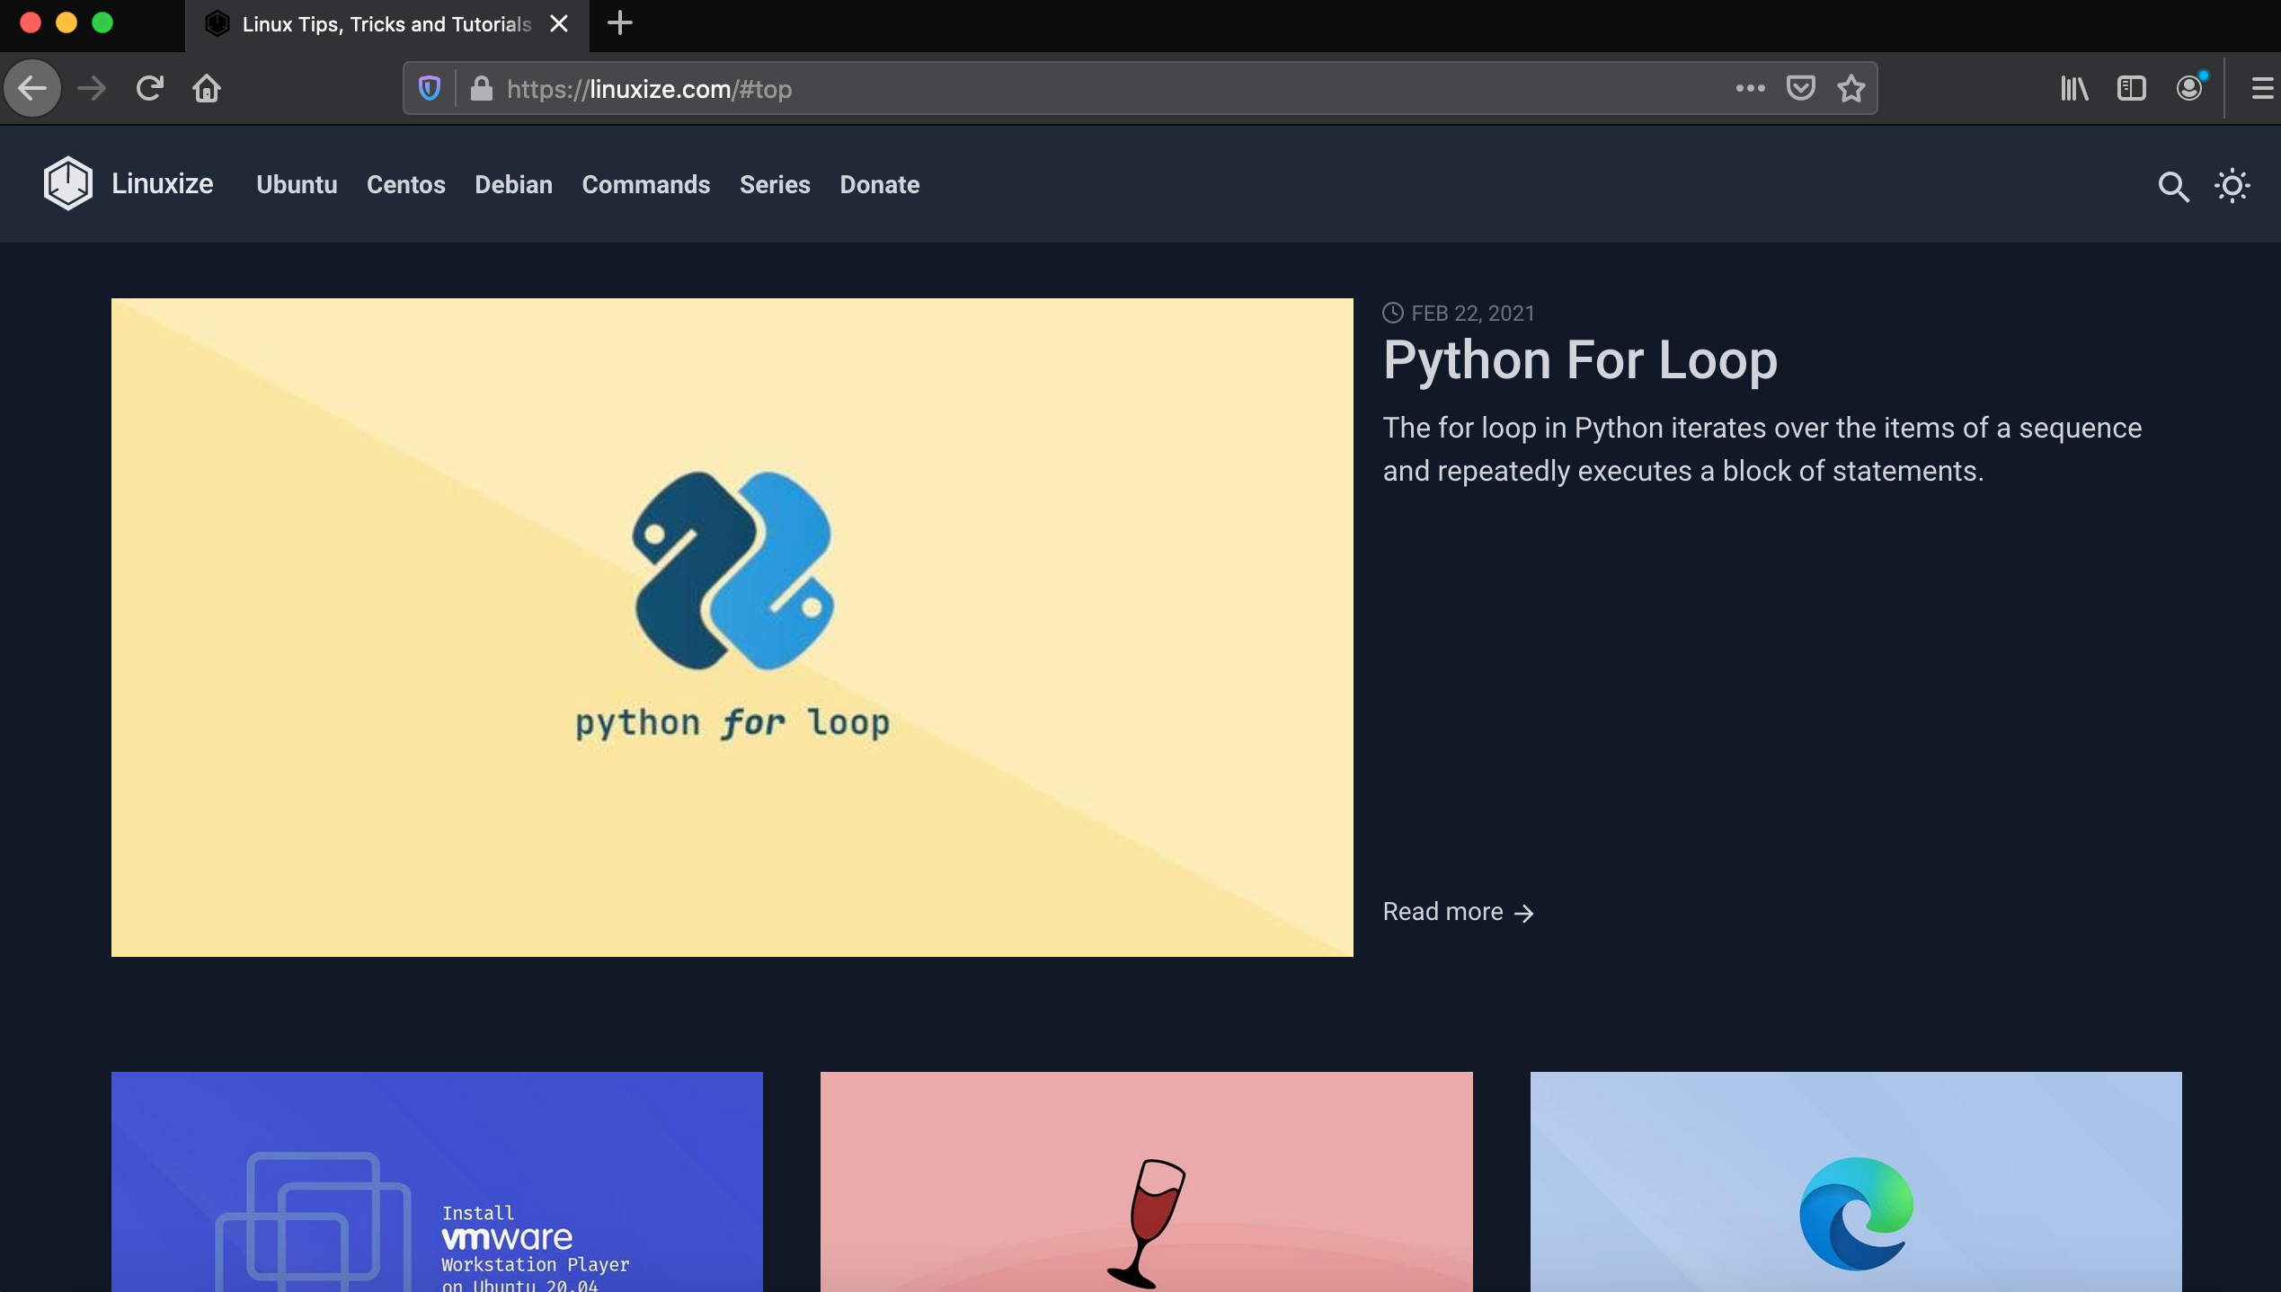Reload the current page
Viewport: 2281px width, 1292px height.
[x=149, y=88]
